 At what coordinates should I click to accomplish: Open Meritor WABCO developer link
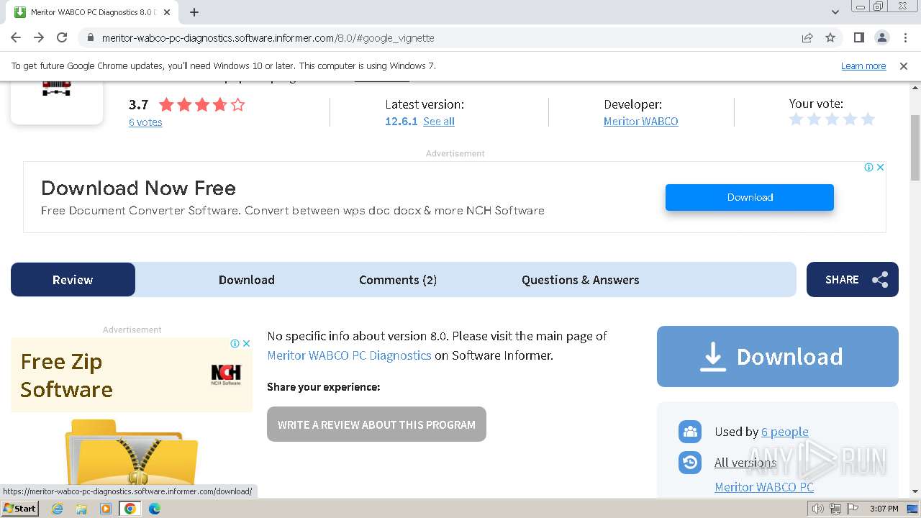[x=641, y=122]
